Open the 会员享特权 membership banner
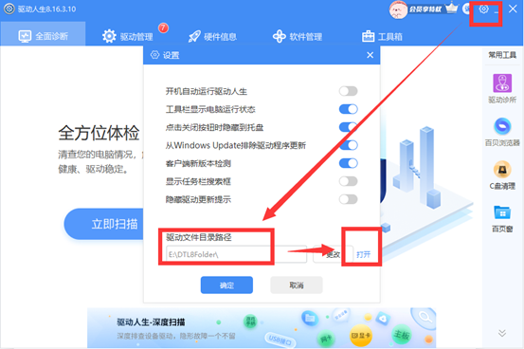This screenshot has width=524, height=349. tap(425, 9)
